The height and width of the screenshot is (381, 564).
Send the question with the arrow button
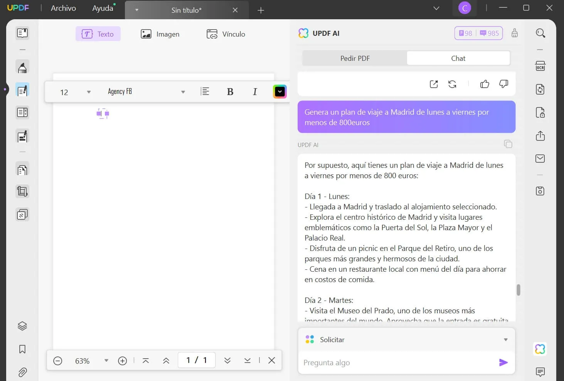503,363
